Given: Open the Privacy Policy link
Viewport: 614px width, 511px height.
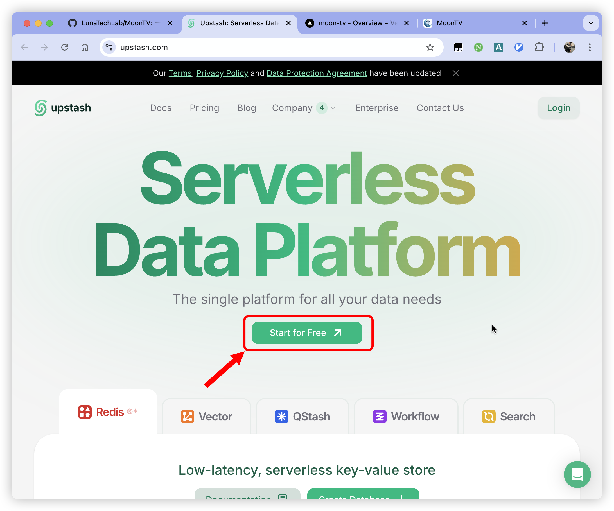Looking at the screenshot, I should coord(222,73).
